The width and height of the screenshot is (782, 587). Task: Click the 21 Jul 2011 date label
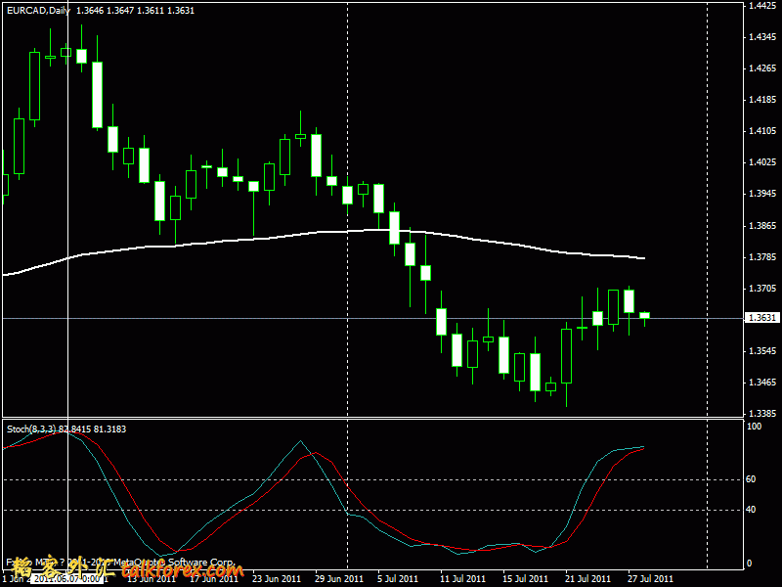point(588,579)
